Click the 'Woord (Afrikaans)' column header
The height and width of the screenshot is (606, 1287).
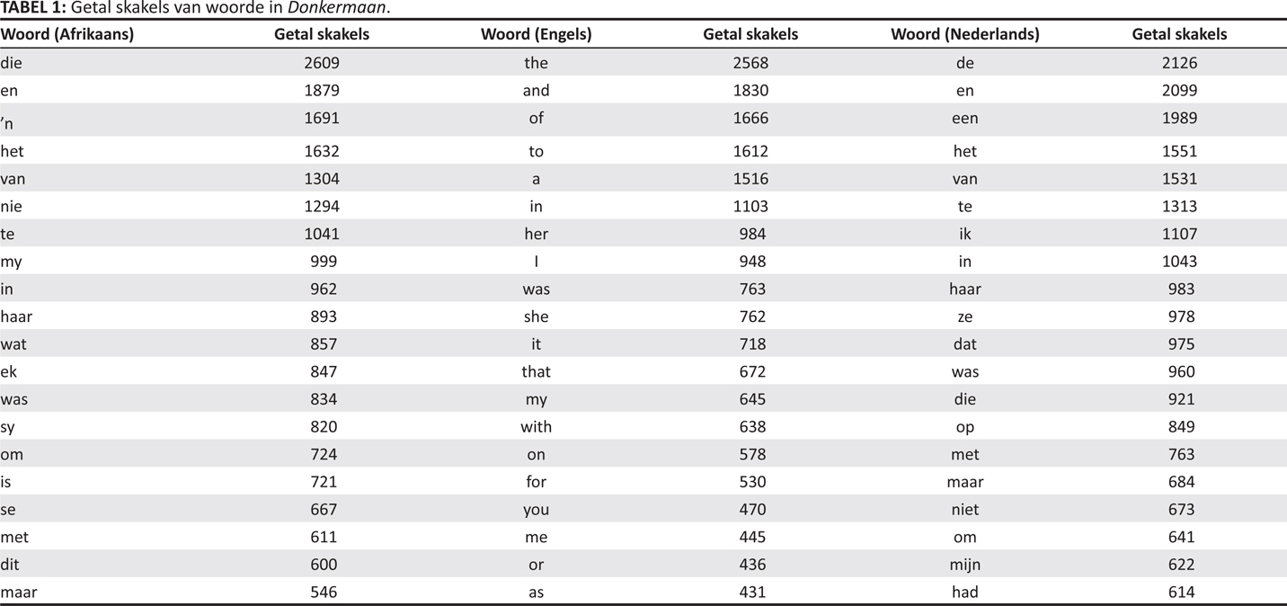67,34
